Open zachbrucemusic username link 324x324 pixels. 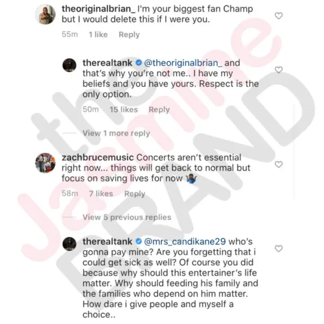point(97,157)
